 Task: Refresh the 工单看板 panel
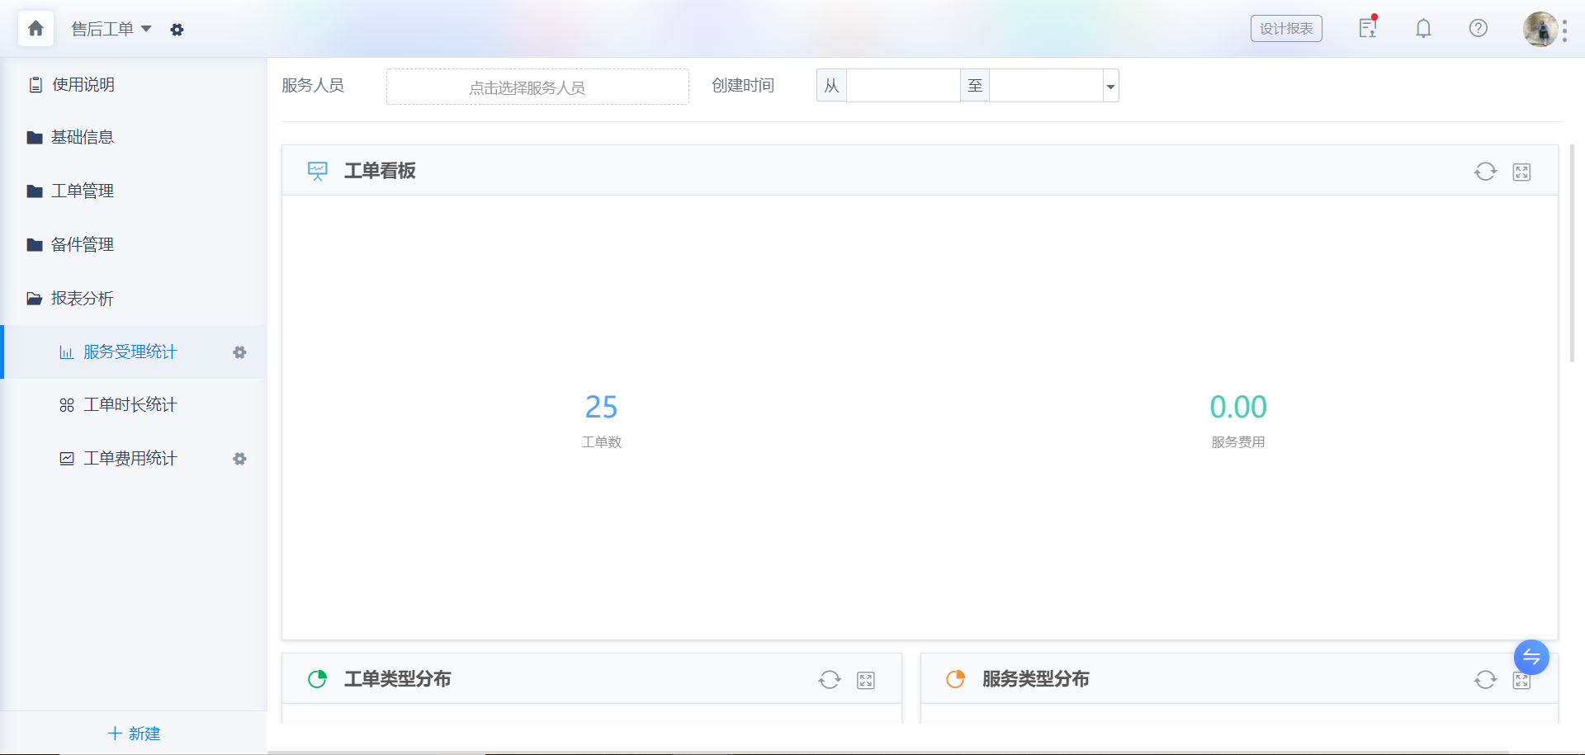1485,172
